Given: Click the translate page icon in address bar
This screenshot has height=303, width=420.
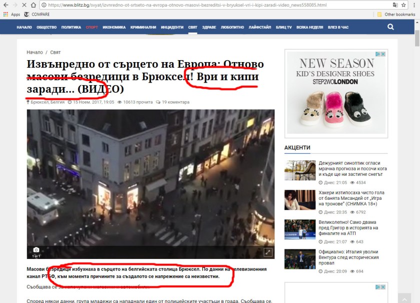Looking at the screenshot, I should (395, 5).
